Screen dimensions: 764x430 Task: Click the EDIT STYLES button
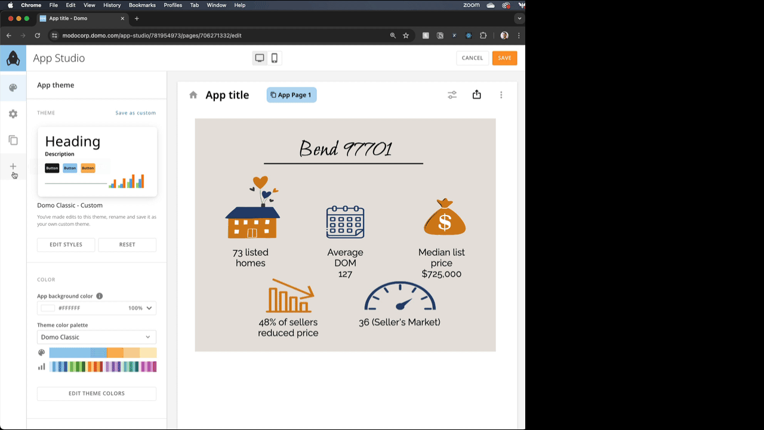(66, 244)
